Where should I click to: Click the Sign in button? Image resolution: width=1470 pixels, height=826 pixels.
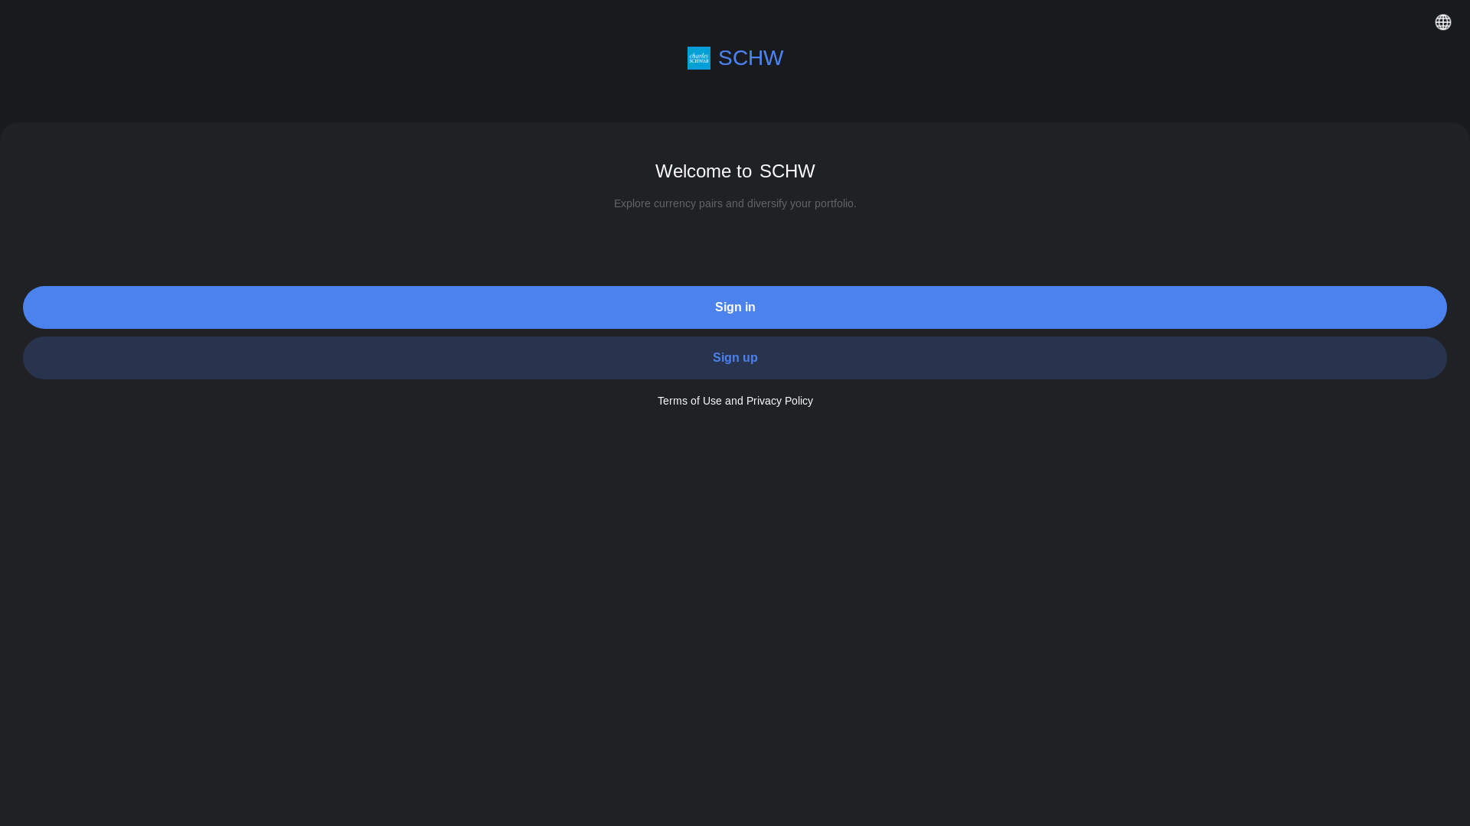(735, 307)
